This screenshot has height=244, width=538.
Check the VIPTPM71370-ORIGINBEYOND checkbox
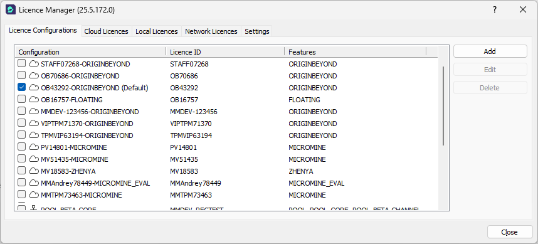21,123
